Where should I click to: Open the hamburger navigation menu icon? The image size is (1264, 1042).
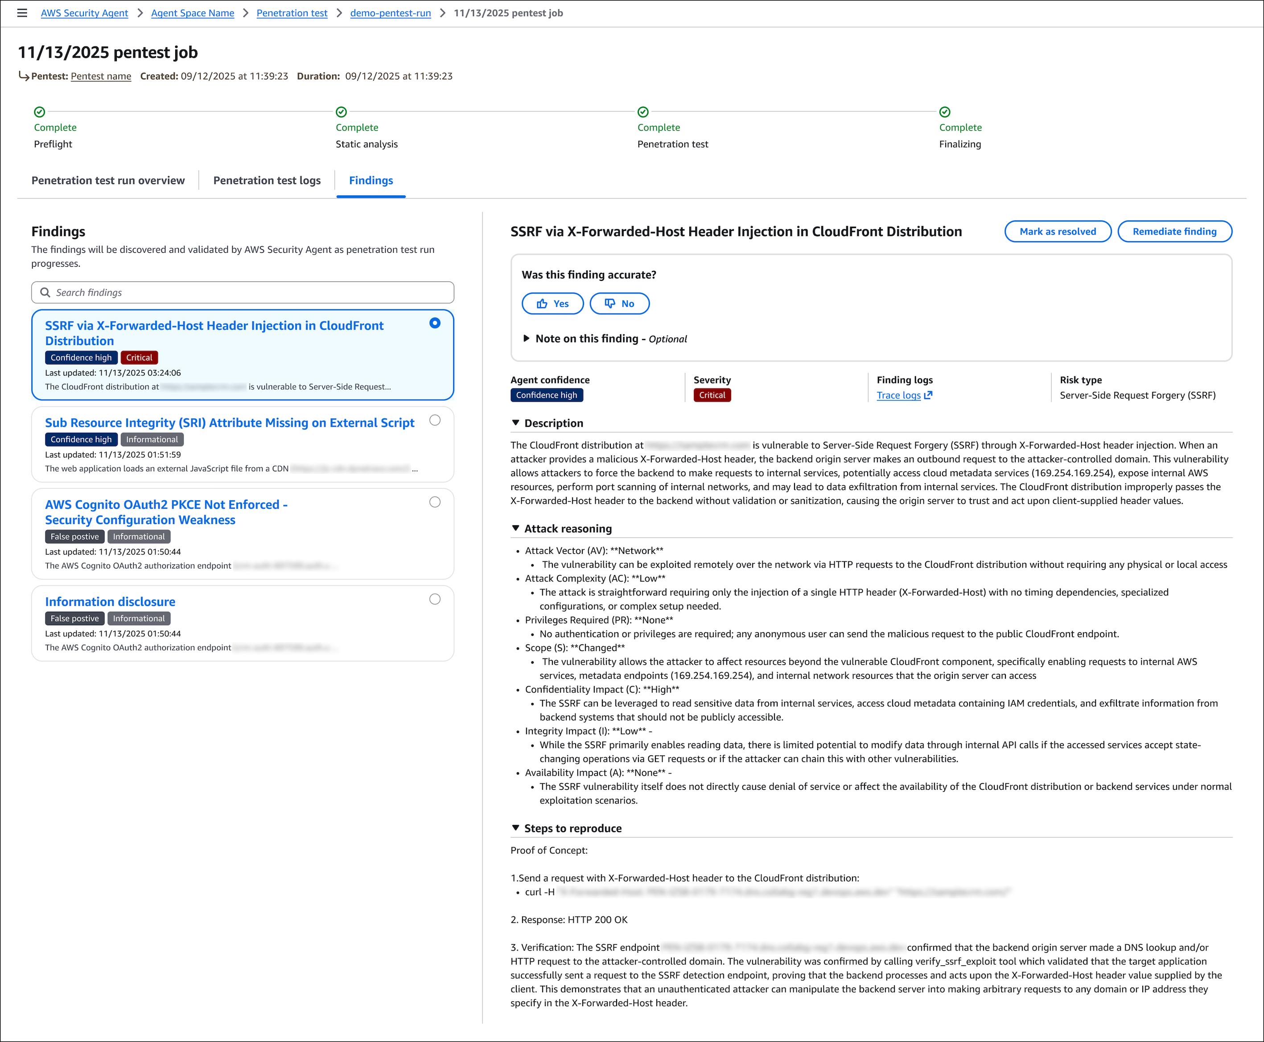pyautogui.click(x=22, y=12)
